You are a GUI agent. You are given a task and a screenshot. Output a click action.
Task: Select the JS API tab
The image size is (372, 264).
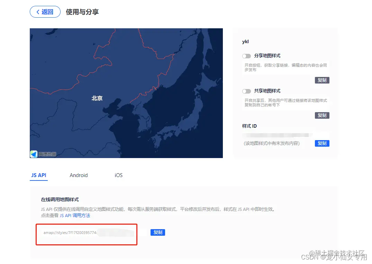[x=38, y=175]
